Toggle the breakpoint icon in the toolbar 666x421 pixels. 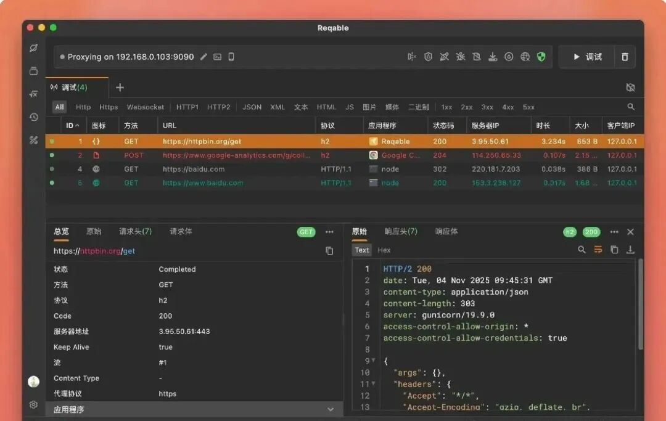[412, 57]
